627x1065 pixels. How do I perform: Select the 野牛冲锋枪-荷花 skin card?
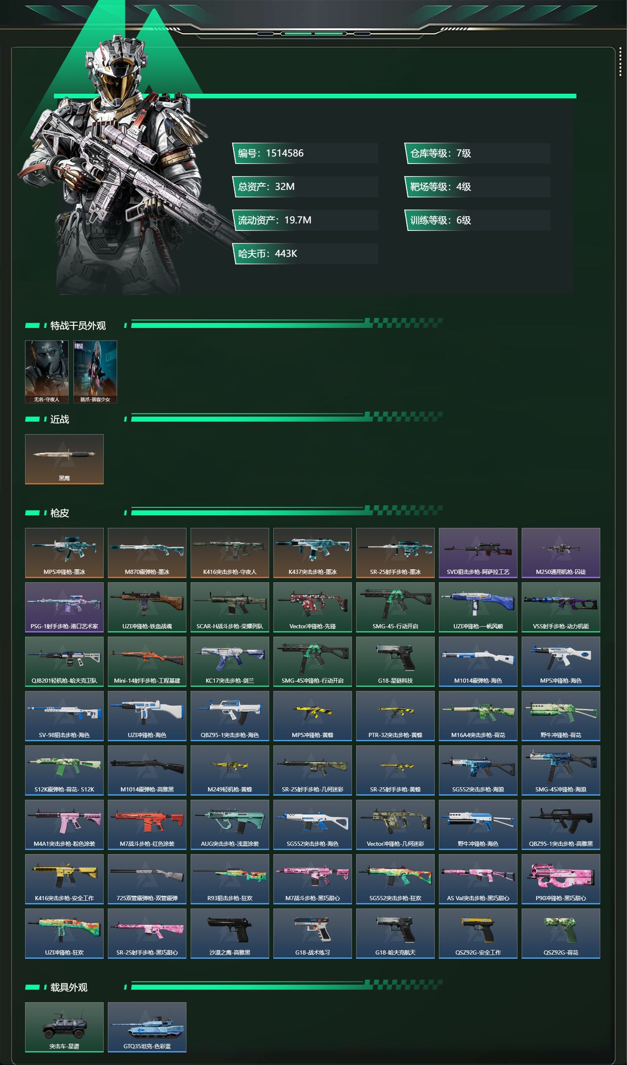tap(561, 716)
